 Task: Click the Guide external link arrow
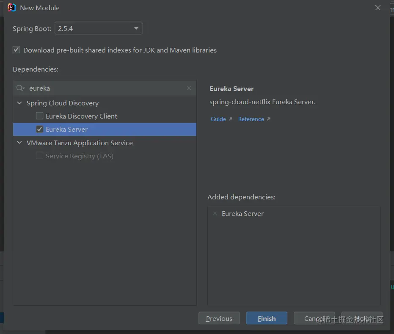coord(231,119)
